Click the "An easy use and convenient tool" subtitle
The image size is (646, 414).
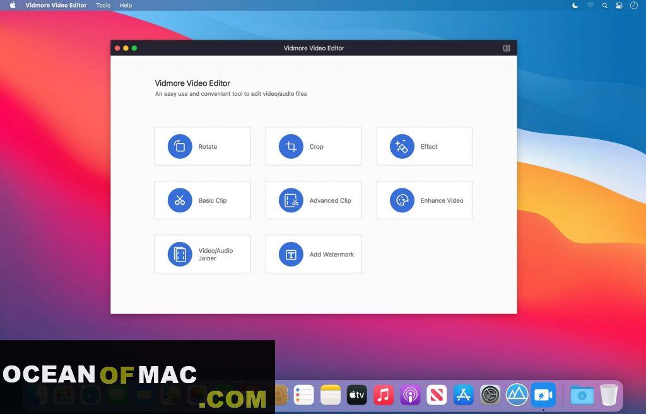[231, 94]
